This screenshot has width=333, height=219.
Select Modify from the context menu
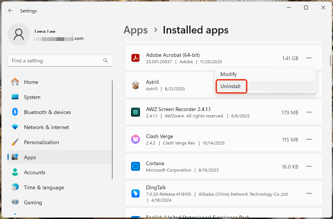[228, 74]
